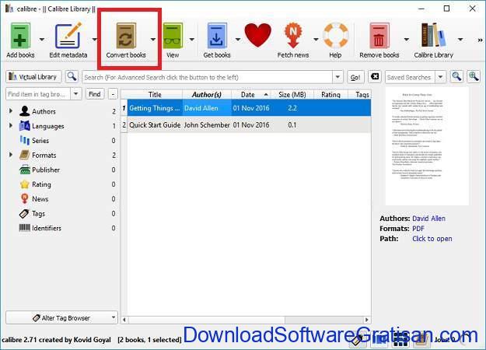Select Identifiers category with barcode icon

tap(47, 228)
